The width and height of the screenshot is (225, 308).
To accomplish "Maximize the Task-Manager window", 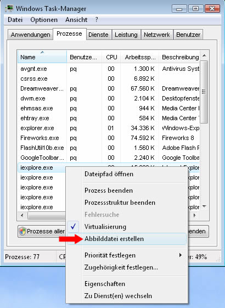I will pos(195,9).
